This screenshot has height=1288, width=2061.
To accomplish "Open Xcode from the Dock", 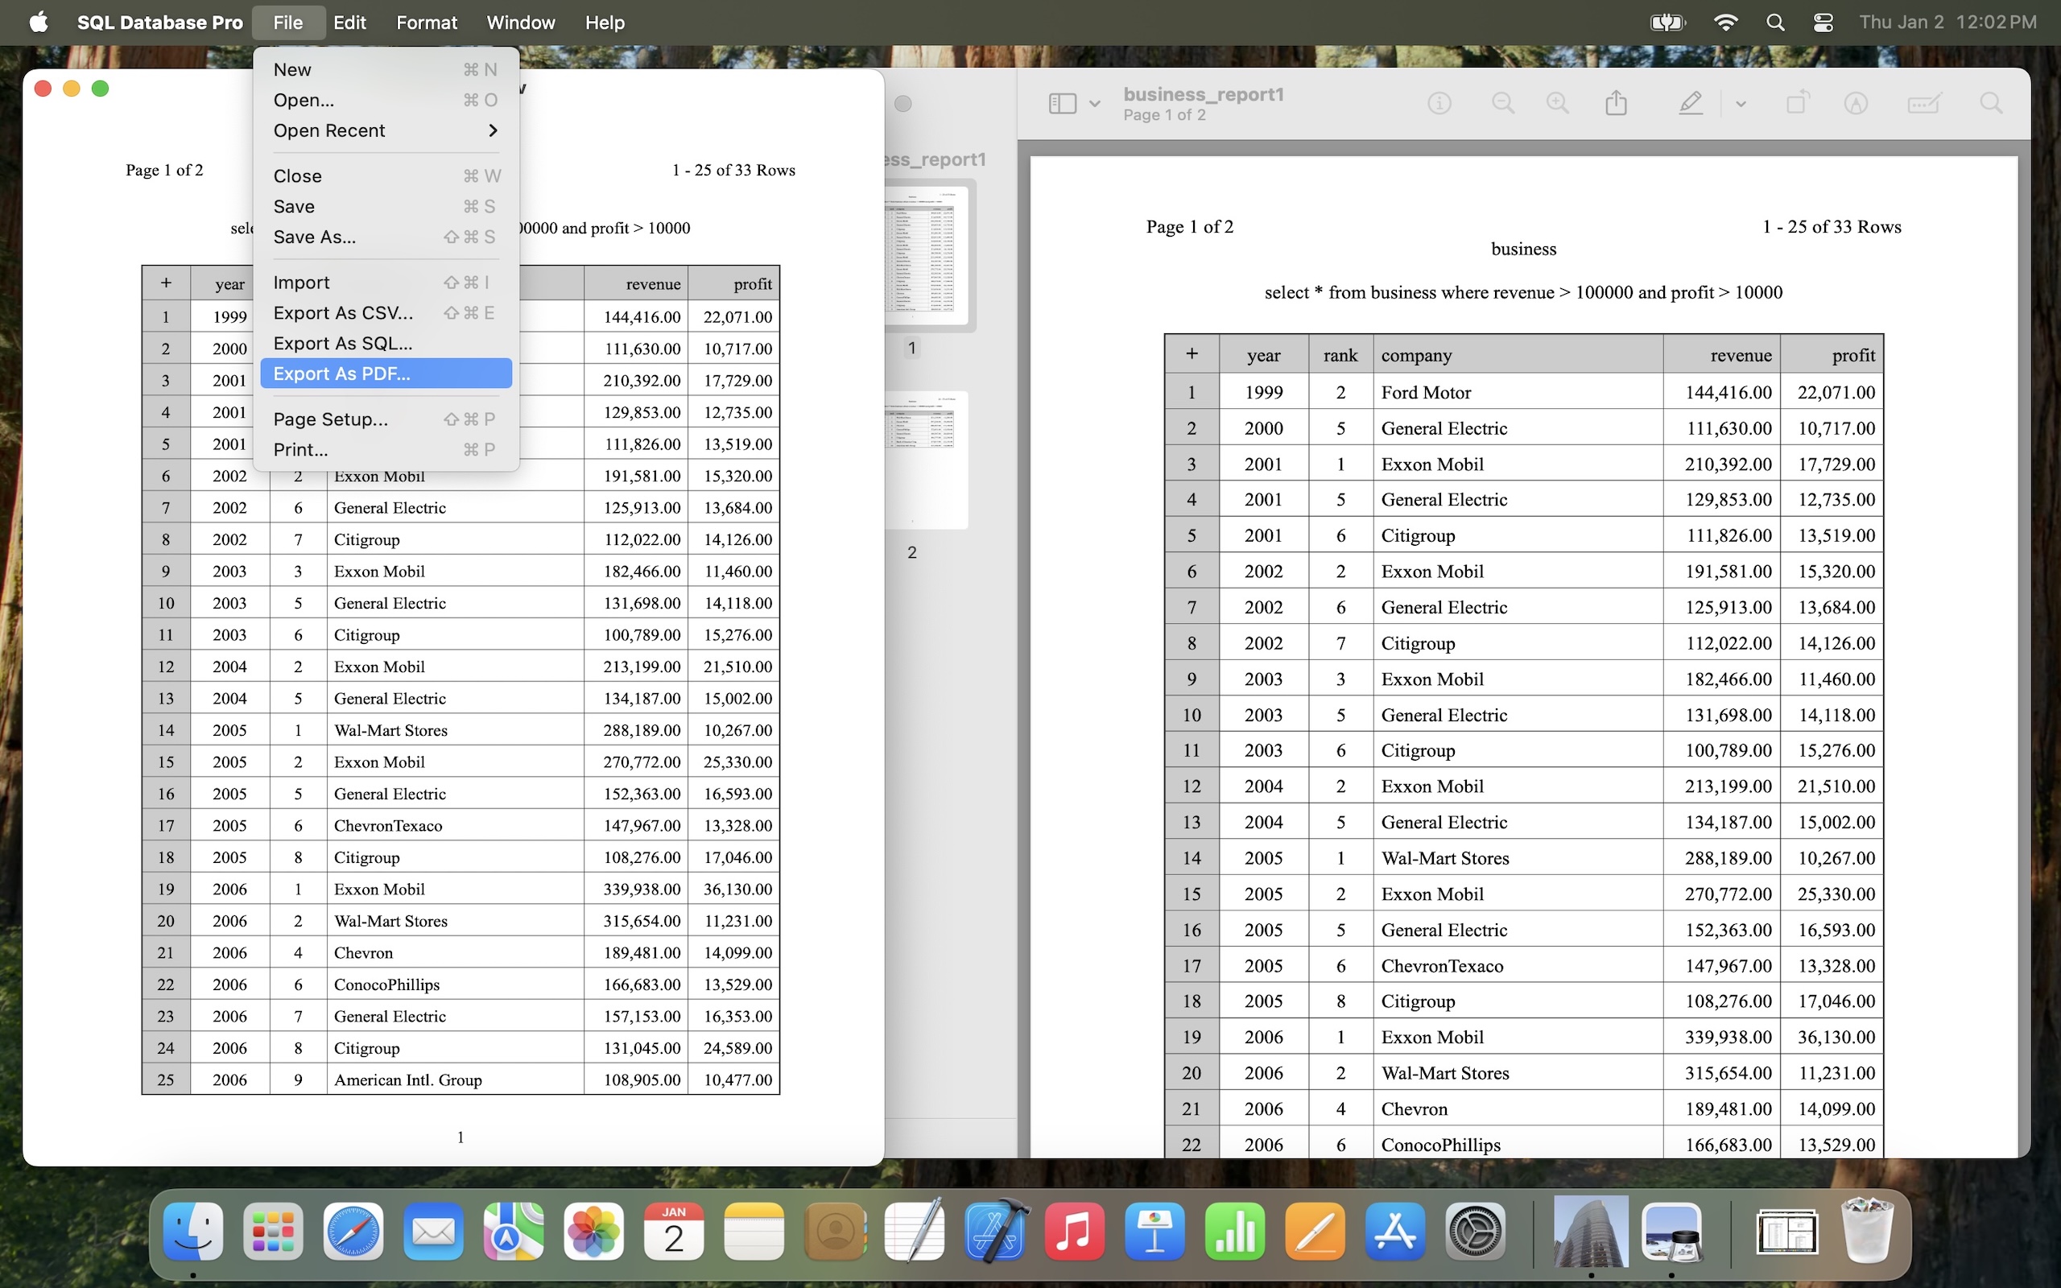I will pyautogui.click(x=995, y=1231).
